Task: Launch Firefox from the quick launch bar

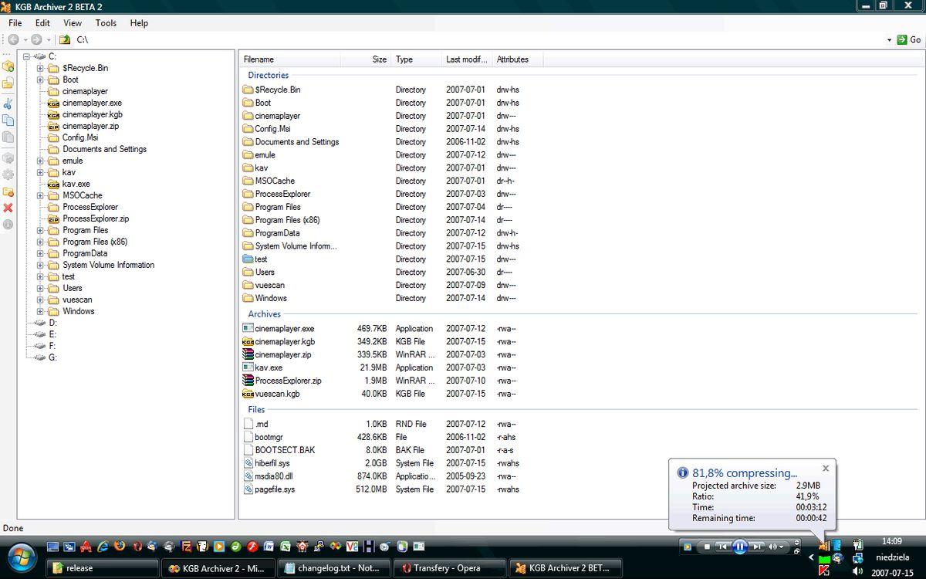Action: (x=119, y=546)
